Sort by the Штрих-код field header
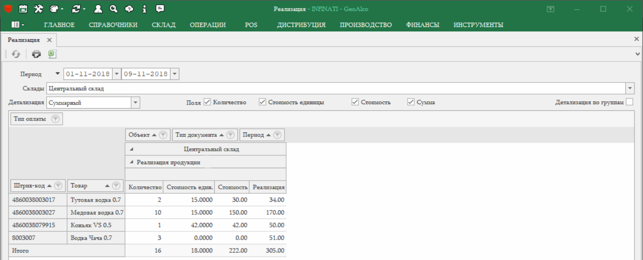 (38, 185)
